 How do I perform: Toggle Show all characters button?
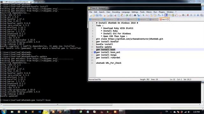163,16
